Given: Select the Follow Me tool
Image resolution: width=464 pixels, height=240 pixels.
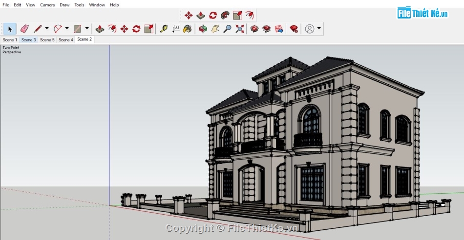Looking at the screenshot, I should (225, 15).
